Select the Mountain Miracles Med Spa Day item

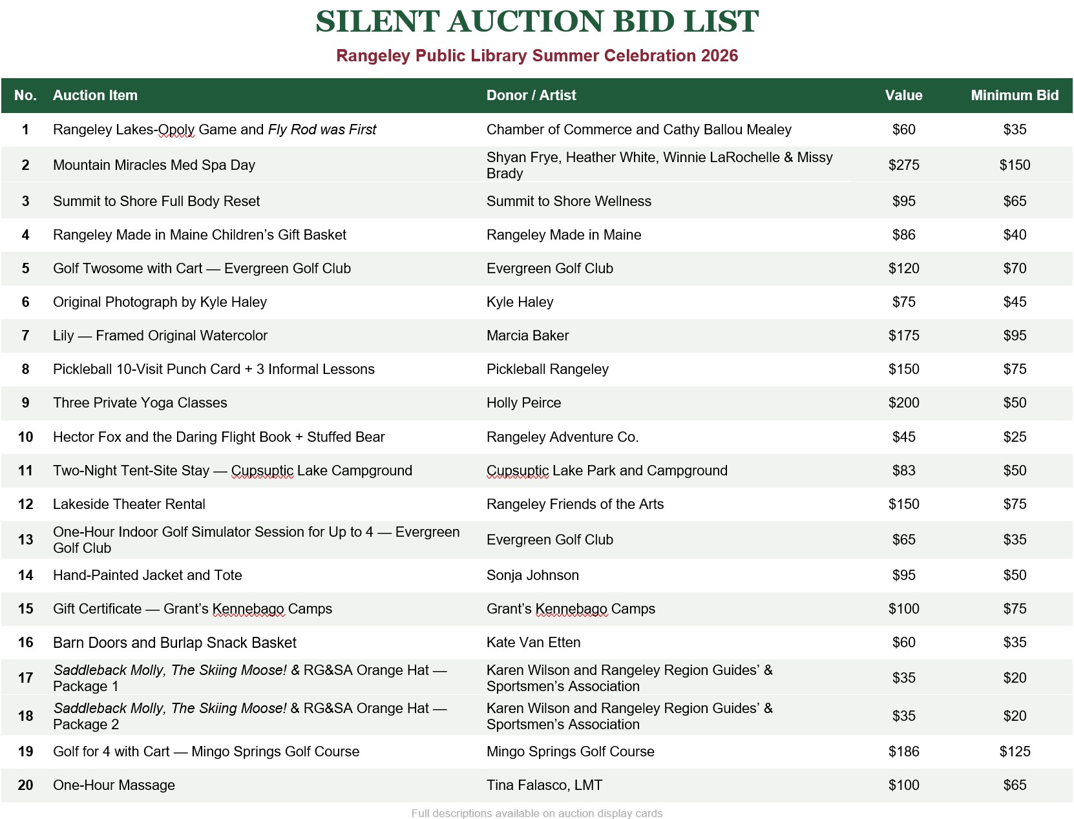(x=154, y=165)
